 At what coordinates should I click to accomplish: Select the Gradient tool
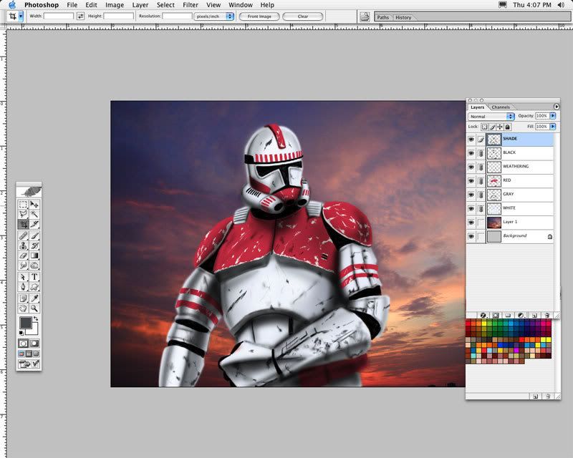tap(34, 255)
